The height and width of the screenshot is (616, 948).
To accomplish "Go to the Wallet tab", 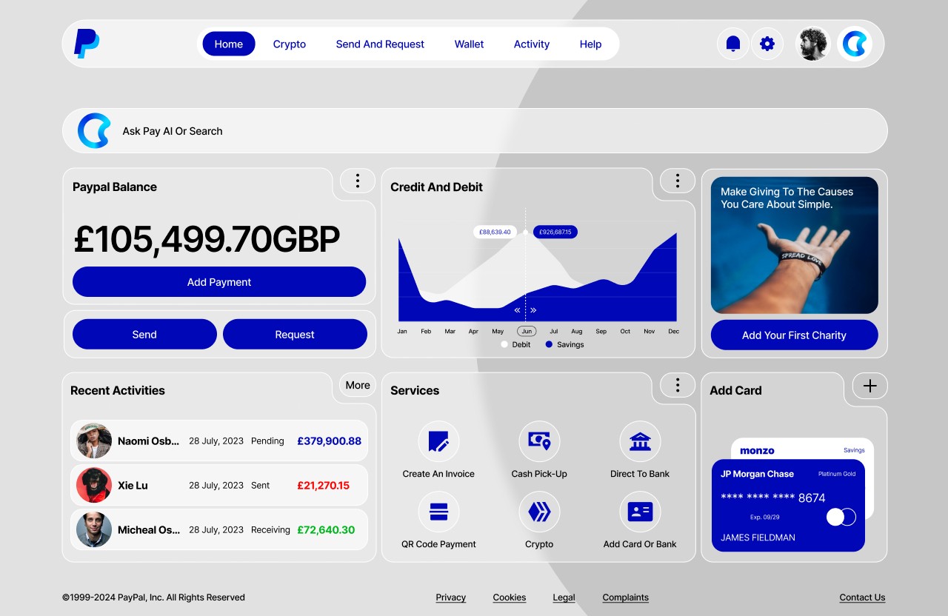I will [x=469, y=44].
